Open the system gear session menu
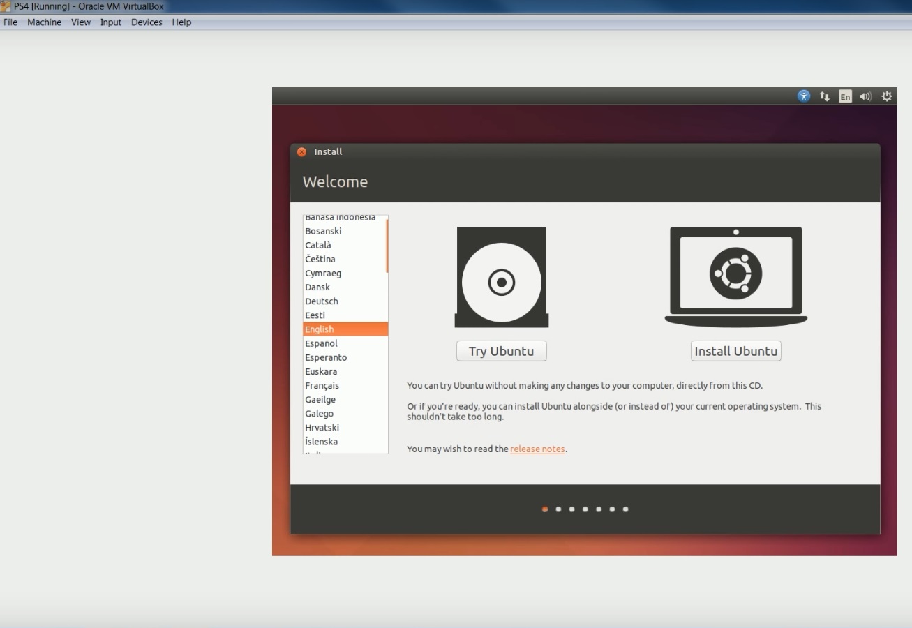912x628 pixels. point(887,96)
